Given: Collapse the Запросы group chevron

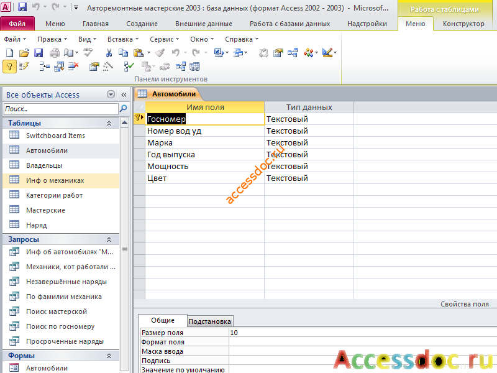Looking at the screenshot, I should coord(109,239).
